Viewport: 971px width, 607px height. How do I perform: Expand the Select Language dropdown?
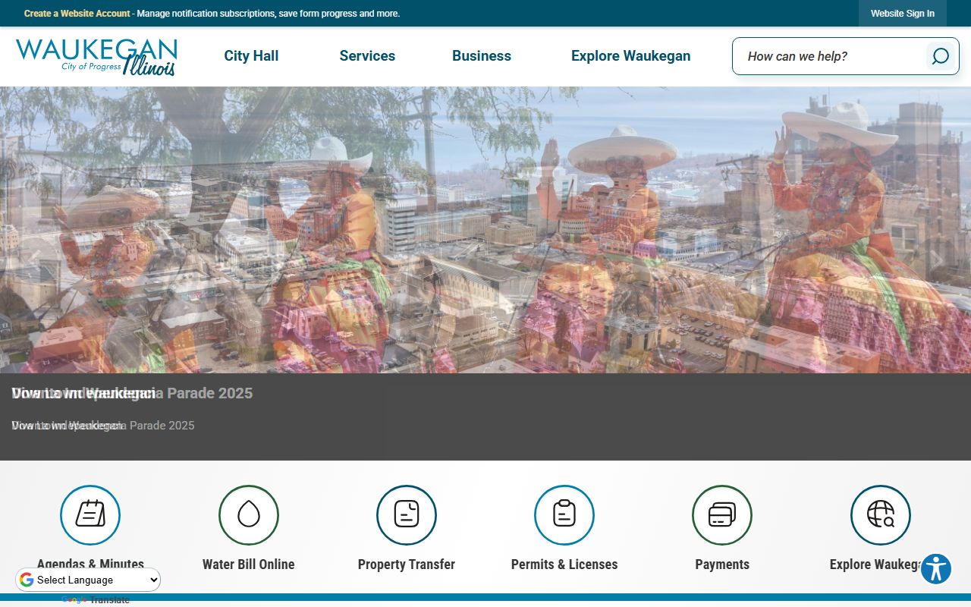click(88, 580)
